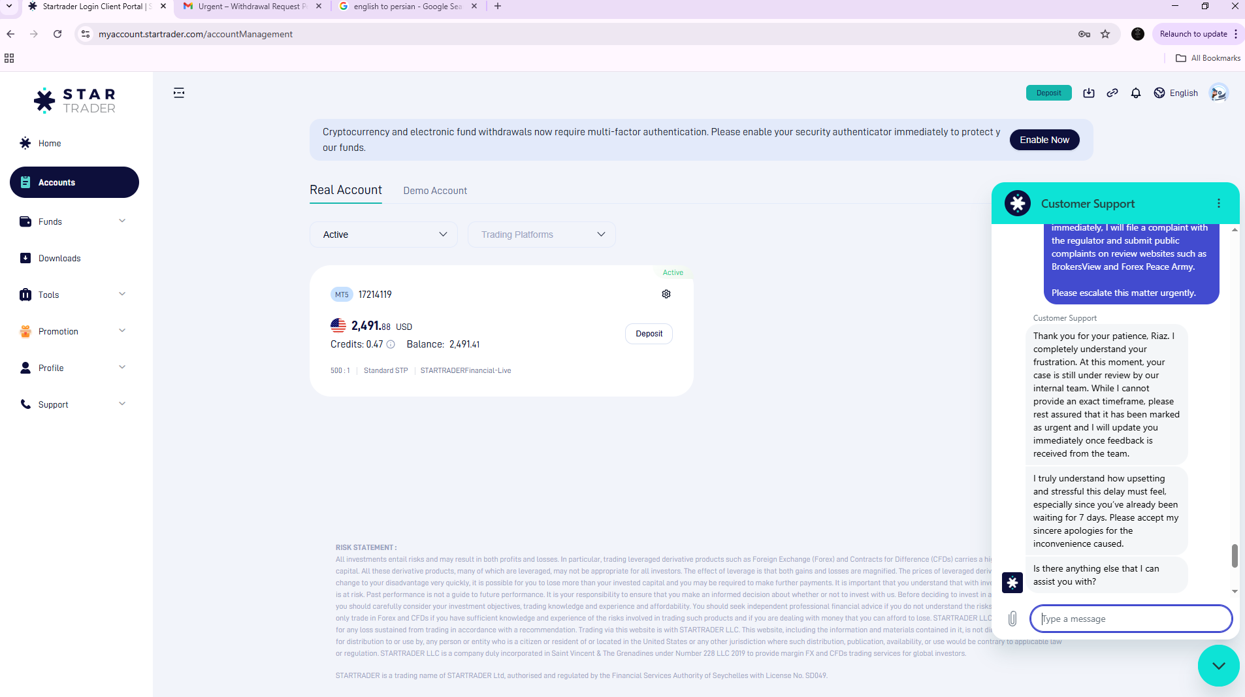Open the Active status dropdown

pos(384,235)
